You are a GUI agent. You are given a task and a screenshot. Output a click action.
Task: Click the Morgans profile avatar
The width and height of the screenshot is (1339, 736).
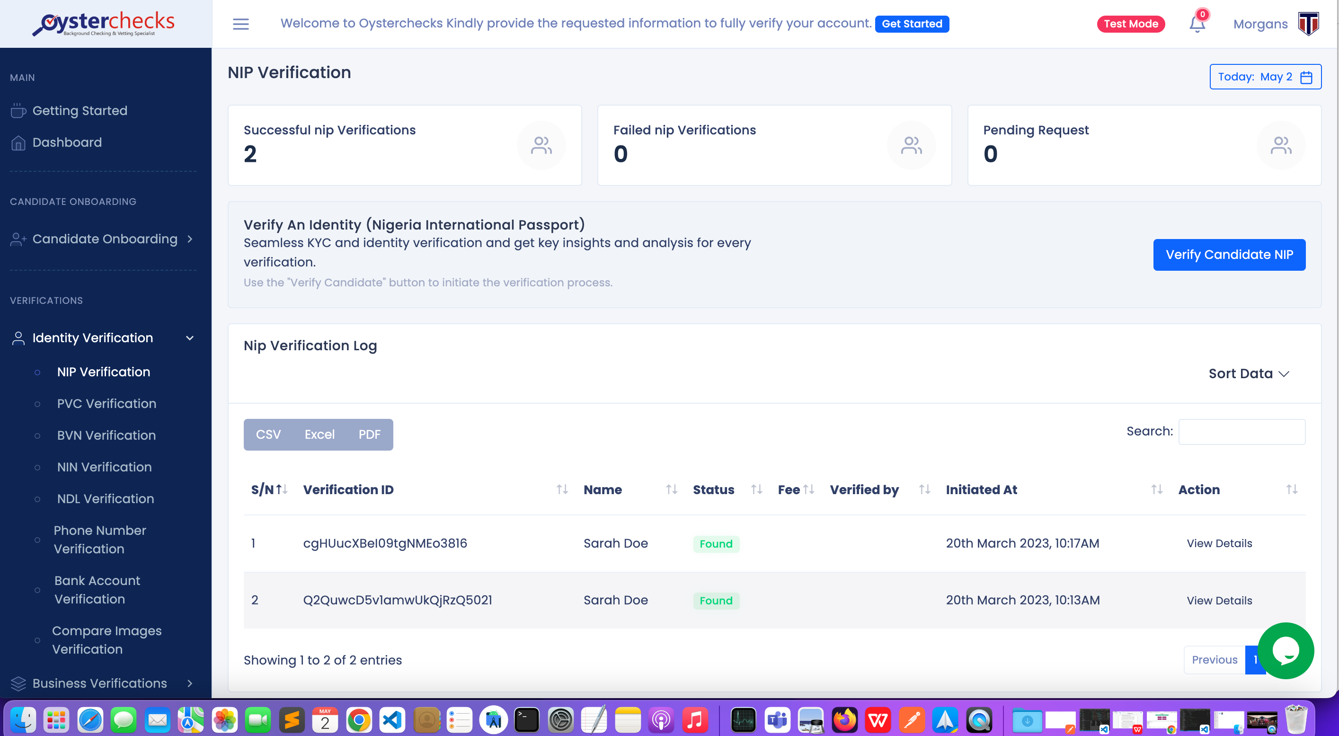coord(1308,24)
